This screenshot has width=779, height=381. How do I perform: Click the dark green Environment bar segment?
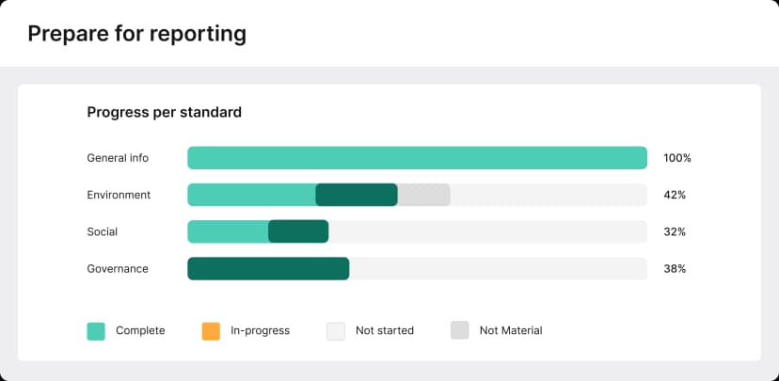click(x=357, y=195)
